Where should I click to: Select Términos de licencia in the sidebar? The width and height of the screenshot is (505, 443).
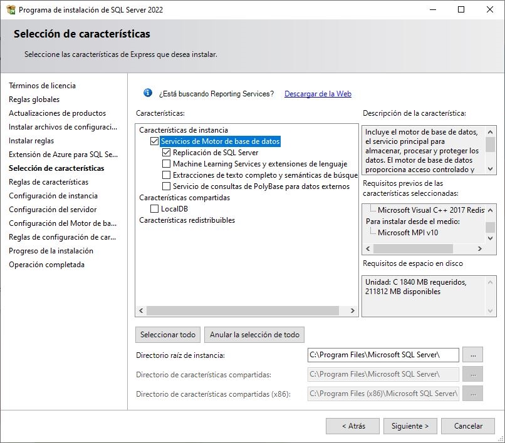tap(42, 85)
